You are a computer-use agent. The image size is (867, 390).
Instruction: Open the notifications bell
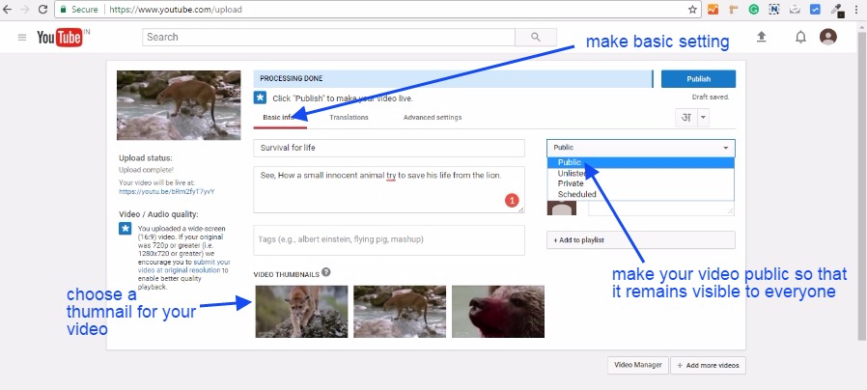pyautogui.click(x=800, y=37)
